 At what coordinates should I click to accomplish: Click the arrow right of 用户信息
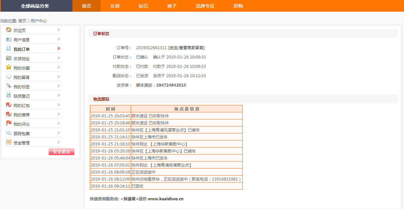tap(59, 39)
